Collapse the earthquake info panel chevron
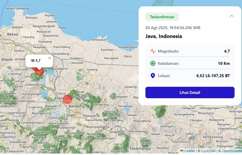Screen dimensions: 242x155 (x=231, y=16)
